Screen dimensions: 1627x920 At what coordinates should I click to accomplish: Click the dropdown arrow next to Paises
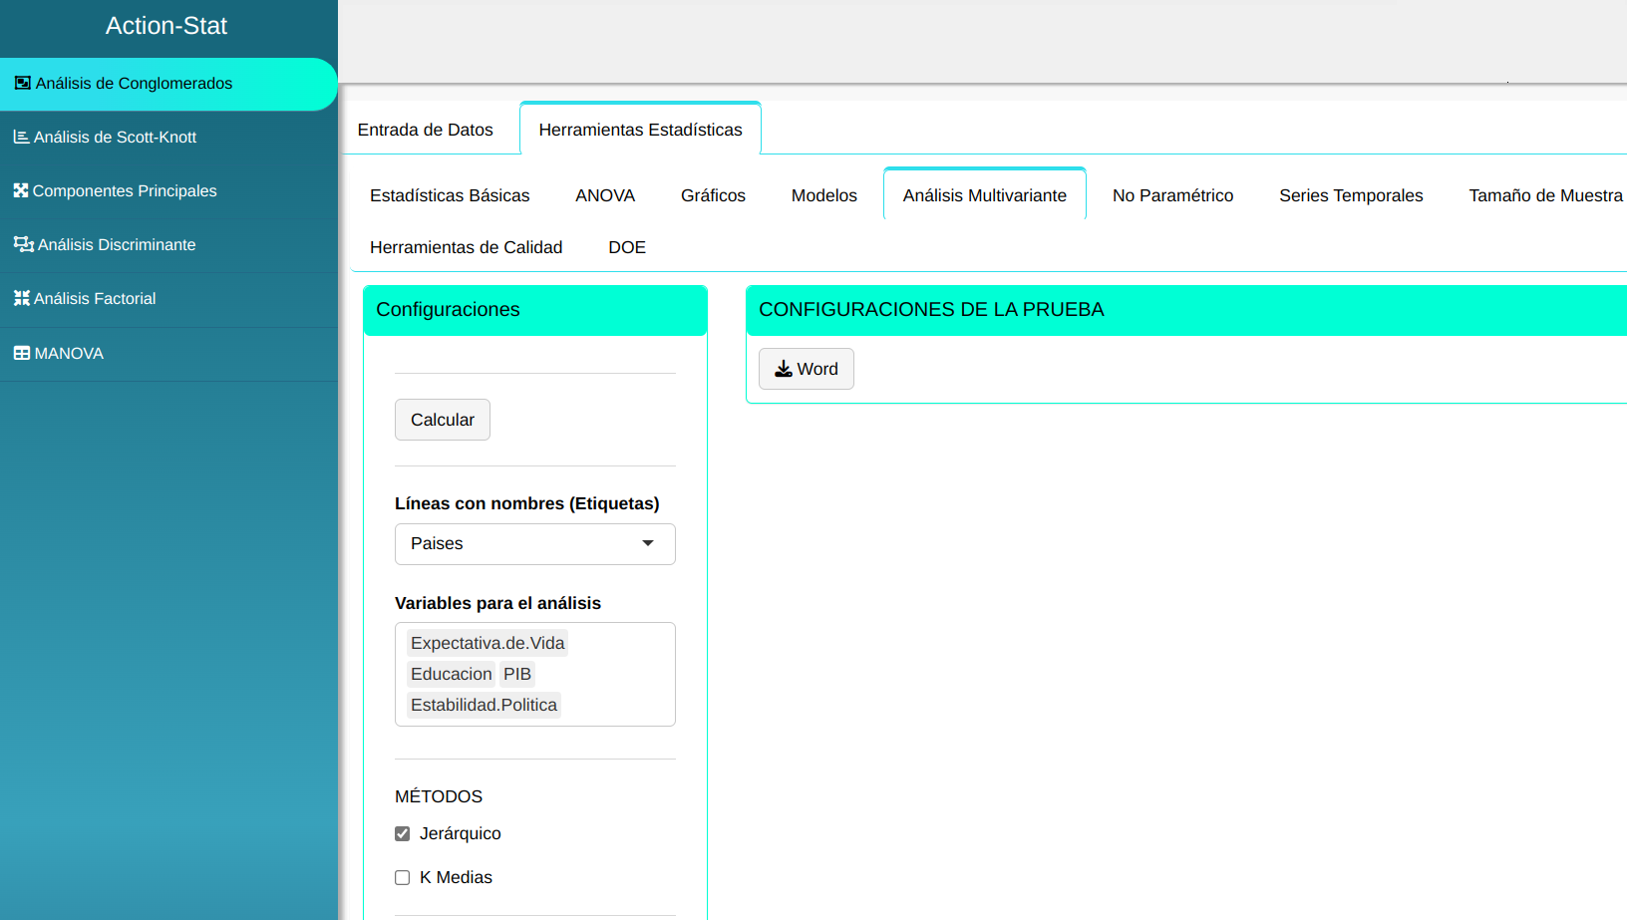pyautogui.click(x=648, y=544)
